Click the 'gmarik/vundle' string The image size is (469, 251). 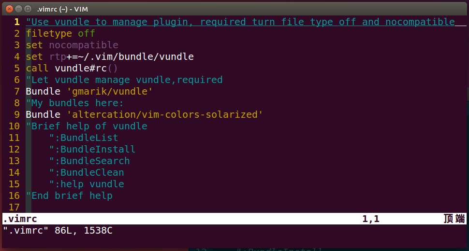(x=109, y=91)
